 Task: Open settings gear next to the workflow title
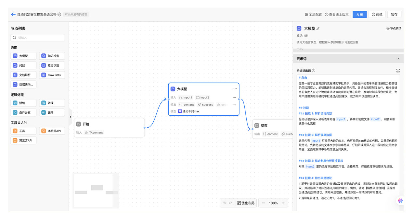pyautogui.click(x=59, y=15)
